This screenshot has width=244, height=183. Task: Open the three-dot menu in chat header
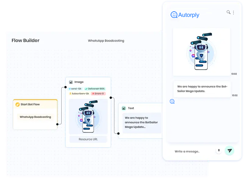[x=234, y=12]
